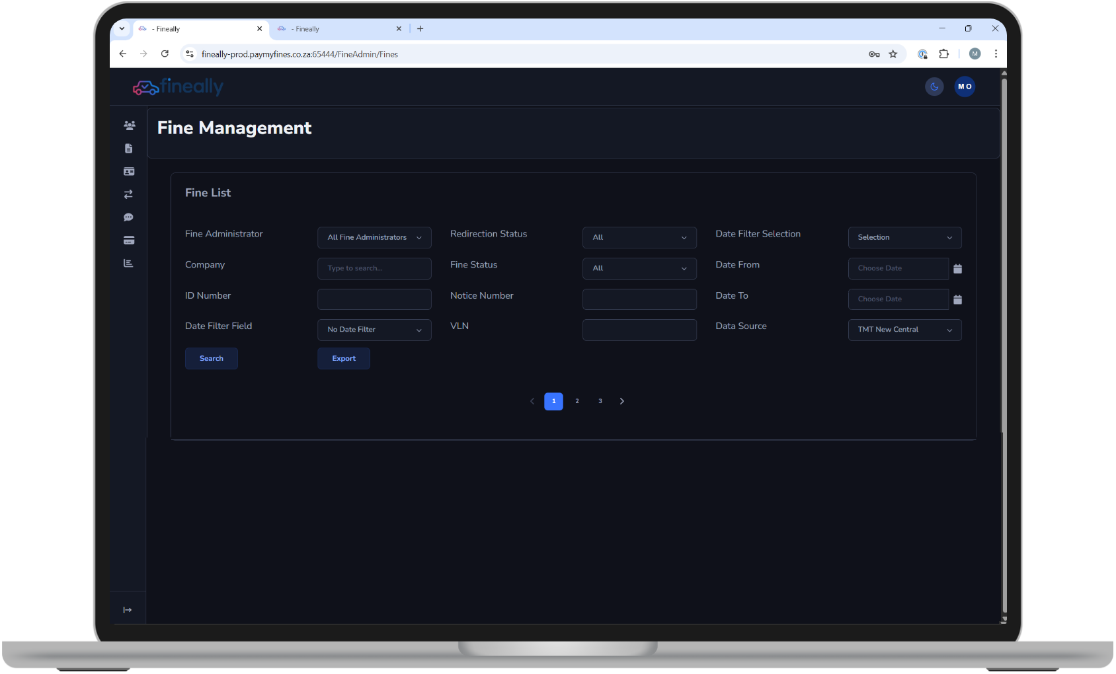Open the Date From calendar icon
The height and width of the screenshot is (674, 1116).
[x=957, y=268]
